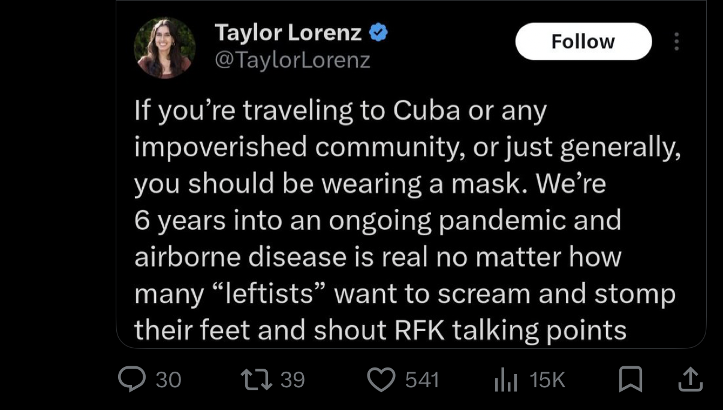Click the blue verified checkmark badge
Image resolution: width=723 pixels, height=410 pixels.
pyautogui.click(x=378, y=33)
